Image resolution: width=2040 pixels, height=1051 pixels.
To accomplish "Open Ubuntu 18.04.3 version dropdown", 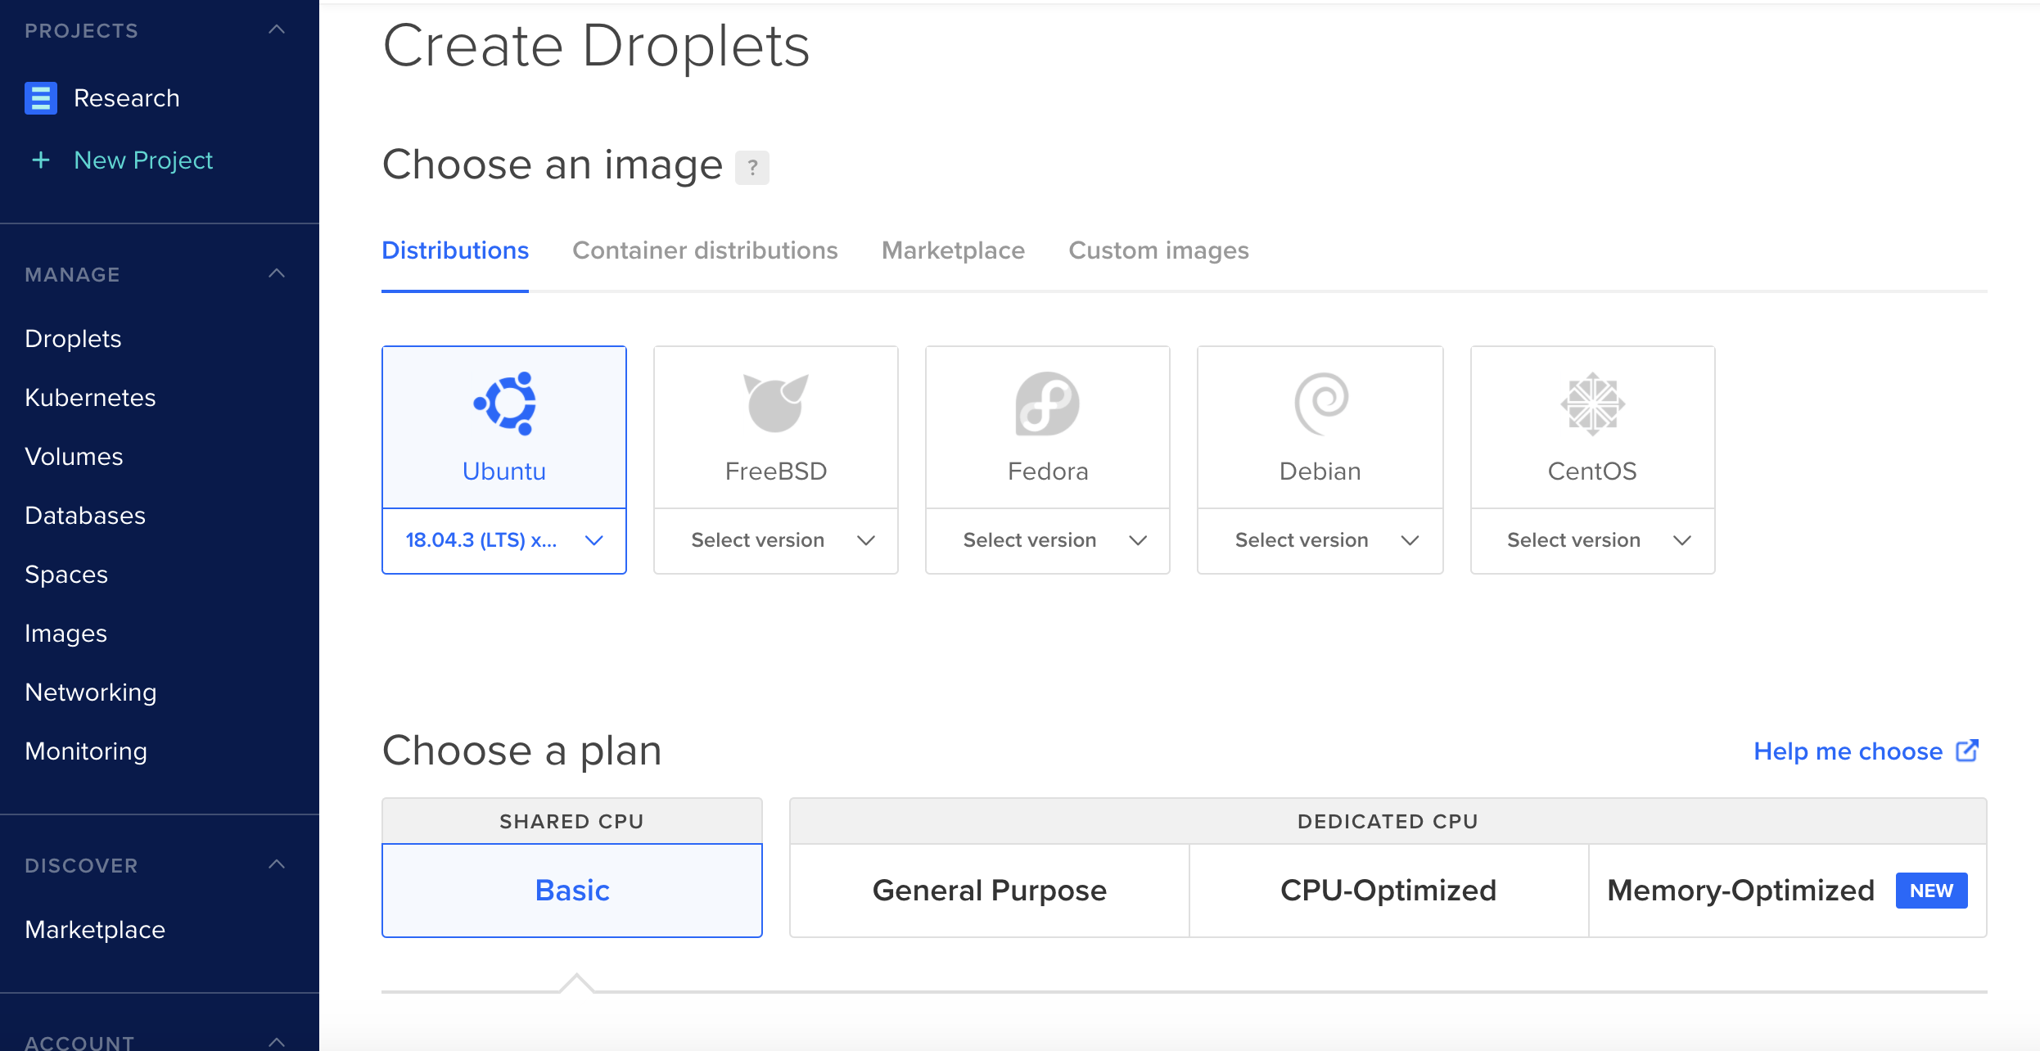I will click(x=504, y=540).
